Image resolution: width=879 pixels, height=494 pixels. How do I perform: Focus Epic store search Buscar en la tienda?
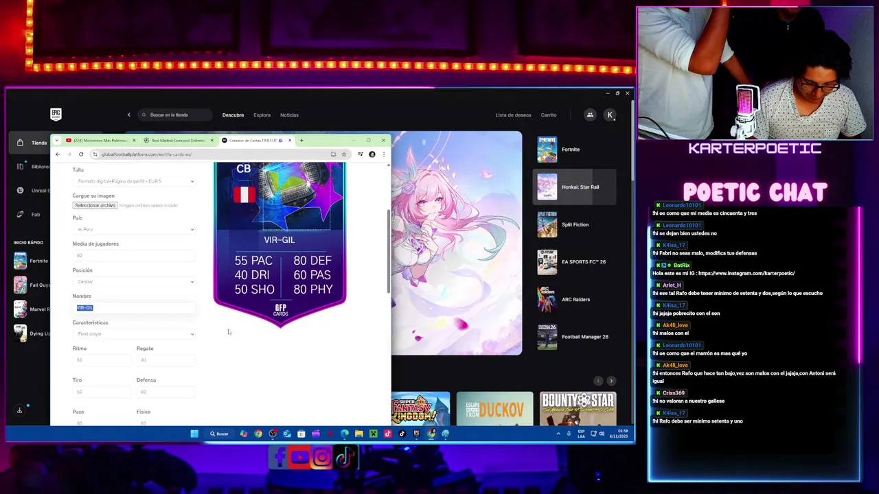coord(175,115)
